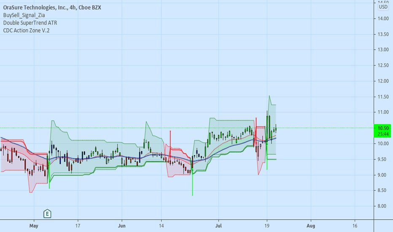Screen dimensions: 393x232
Task: Click the BuySell_Signal_Zia indicator label
Action: [24, 15]
